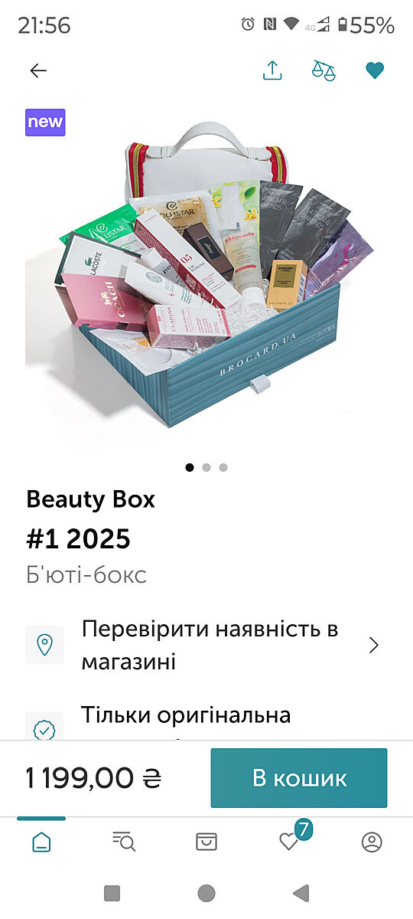Open Перевірити наявність в магазині link
This screenshot has width=413, height=919.
pyautogui.click(x=210, y=645)
